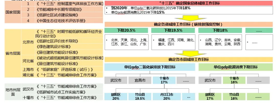
Task: Select the 北京市 label in 省市层面
Action: [28, 42]
